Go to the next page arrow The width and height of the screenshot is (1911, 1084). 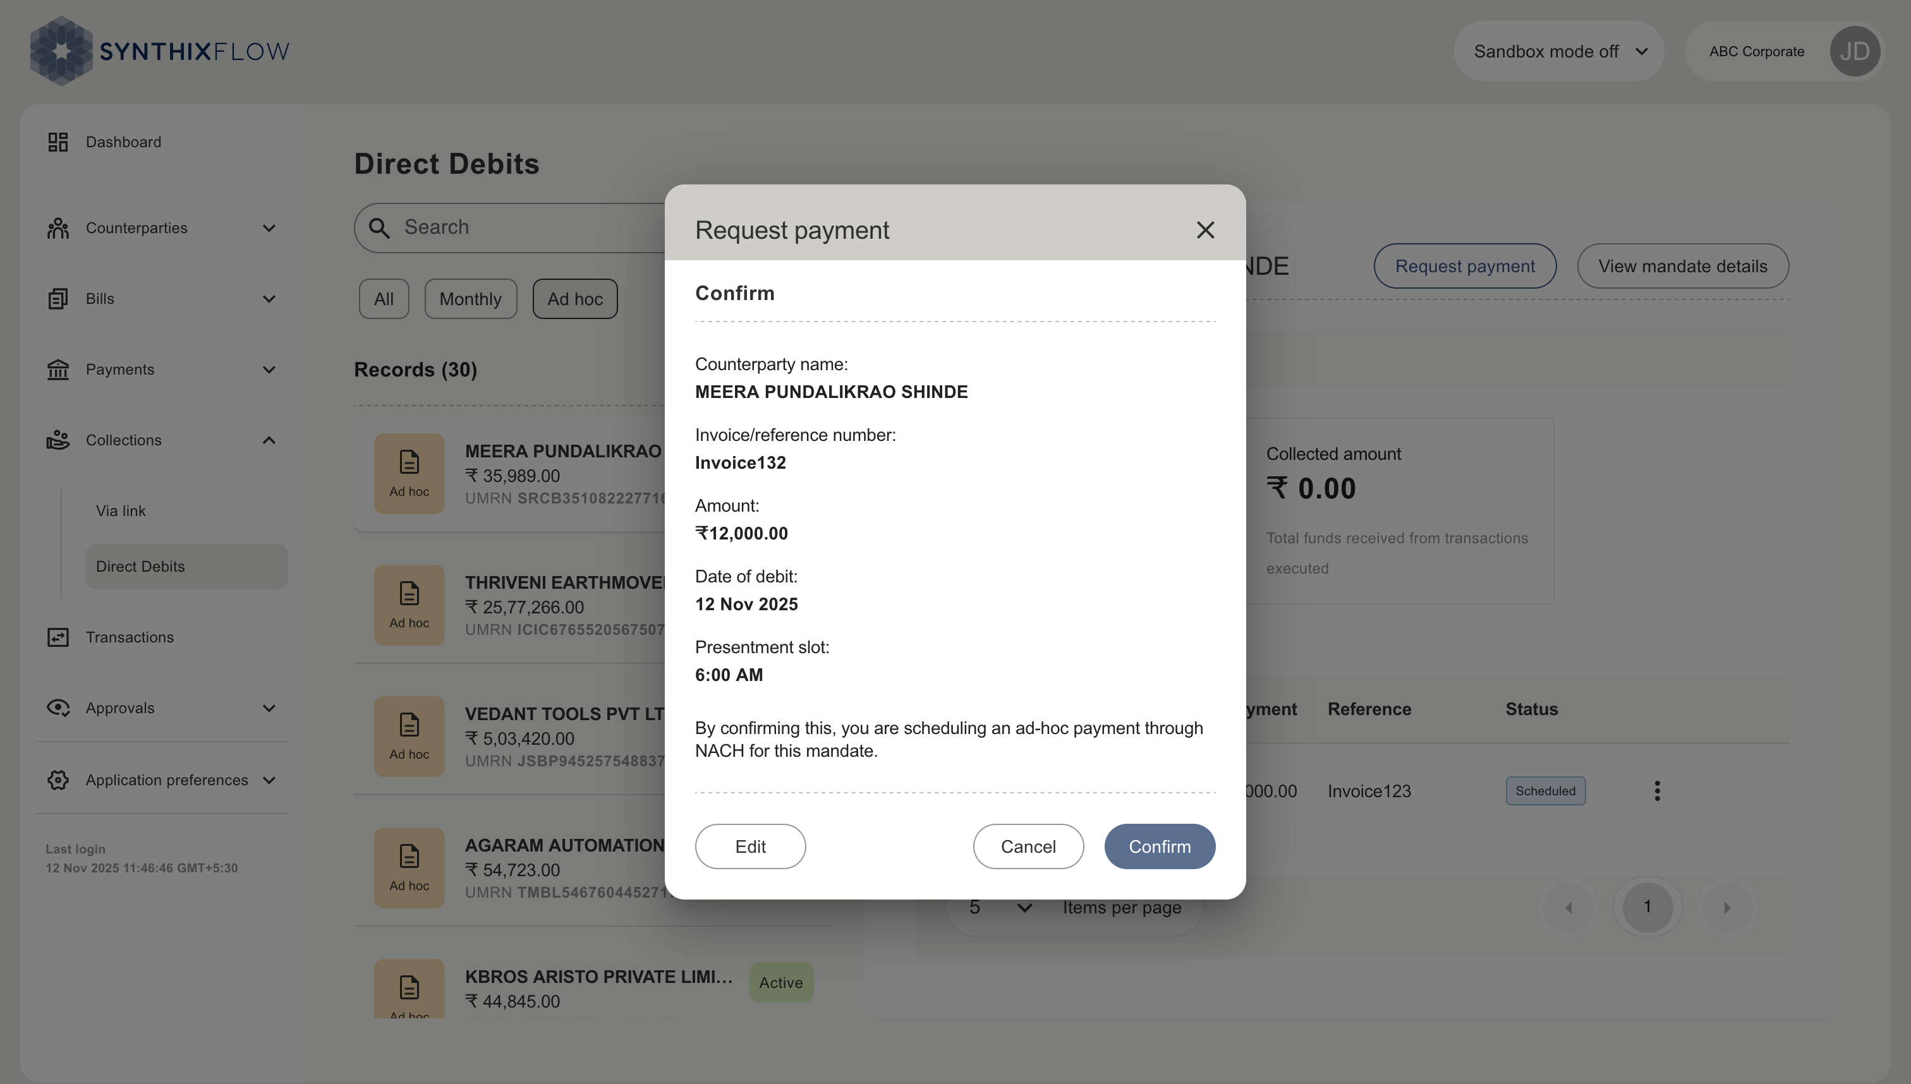click(1727, 907)
